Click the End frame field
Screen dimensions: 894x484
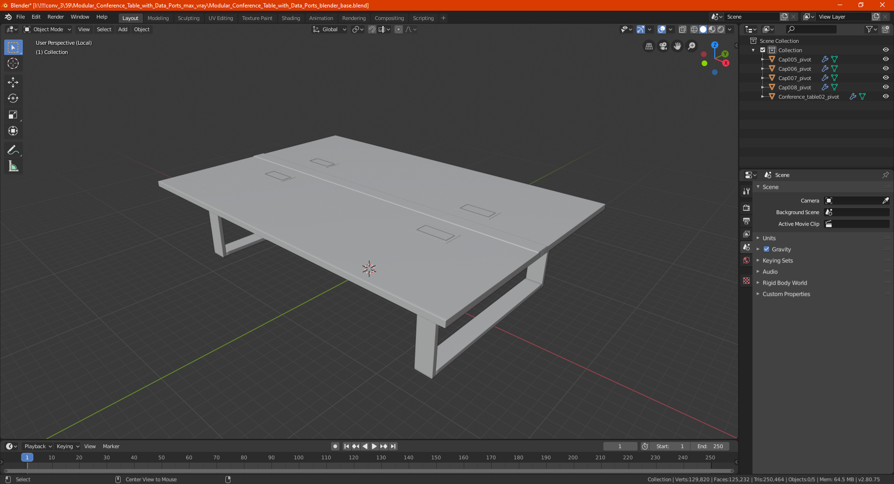[710, 446]
